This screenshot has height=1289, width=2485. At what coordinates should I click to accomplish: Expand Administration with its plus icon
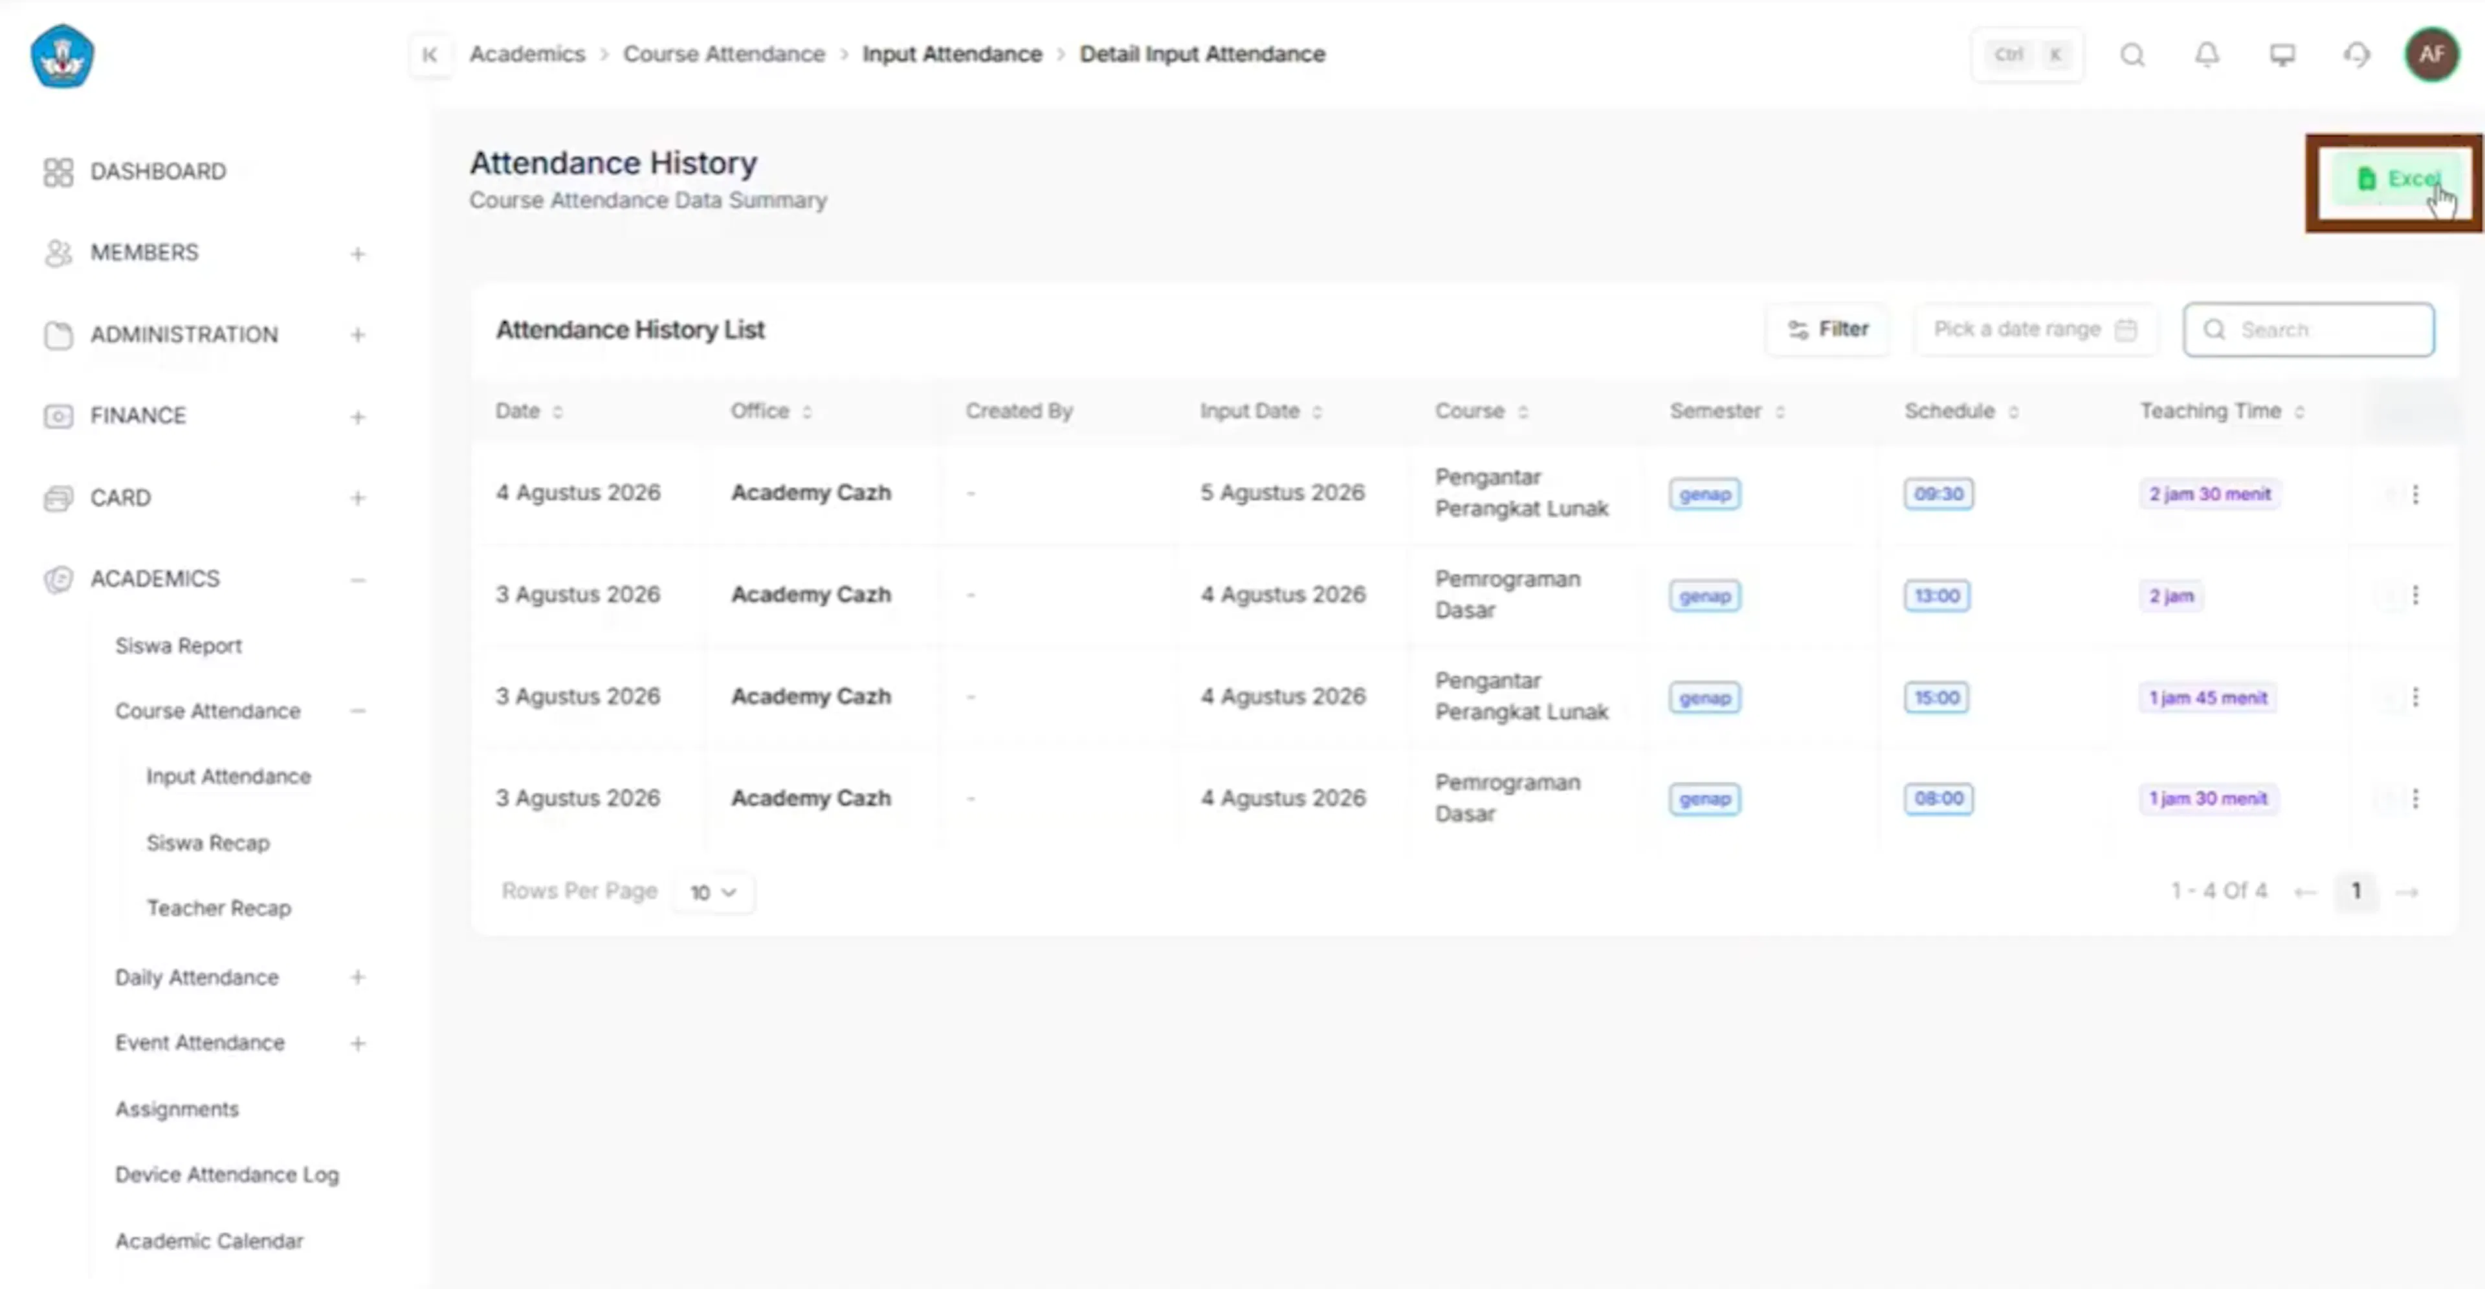pyautogui.click(x=358, y=336)
